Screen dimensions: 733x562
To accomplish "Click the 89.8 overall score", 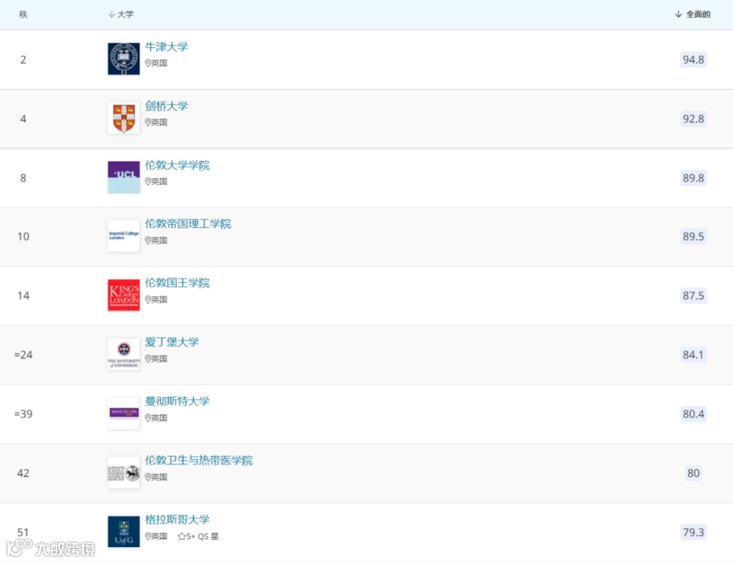I will pyautogui.click(x=693, y=178).
